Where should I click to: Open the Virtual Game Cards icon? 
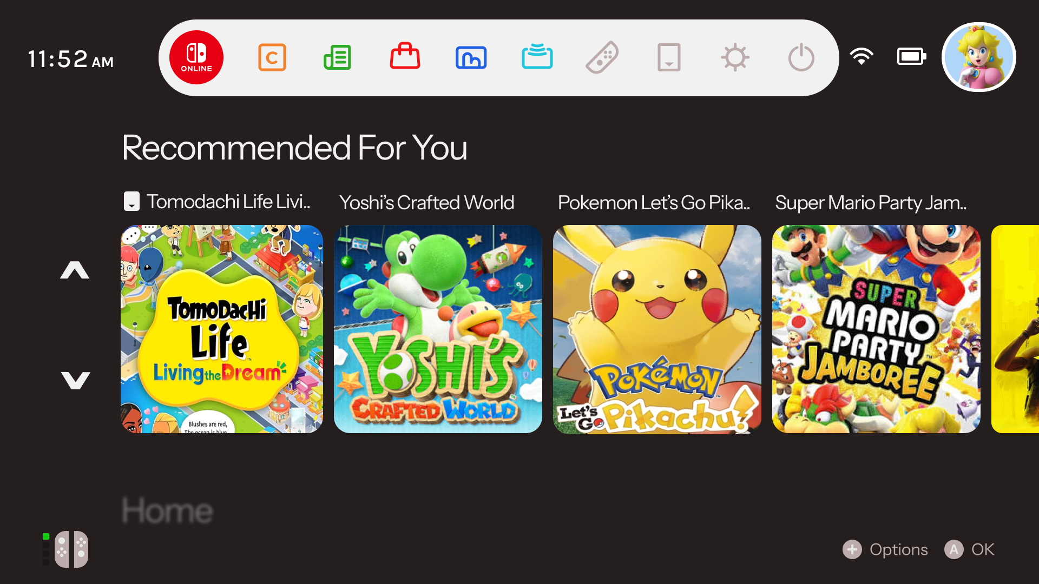point(669,57)
